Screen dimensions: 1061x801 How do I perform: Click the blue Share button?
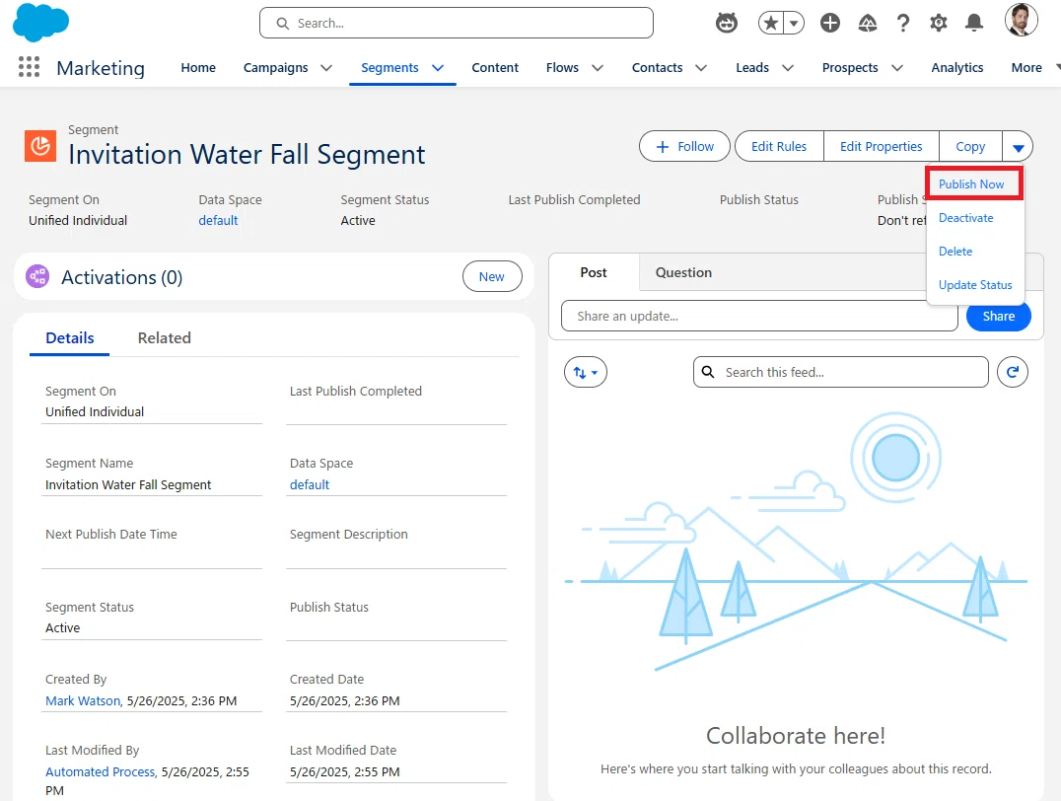[x=998, y=317]
